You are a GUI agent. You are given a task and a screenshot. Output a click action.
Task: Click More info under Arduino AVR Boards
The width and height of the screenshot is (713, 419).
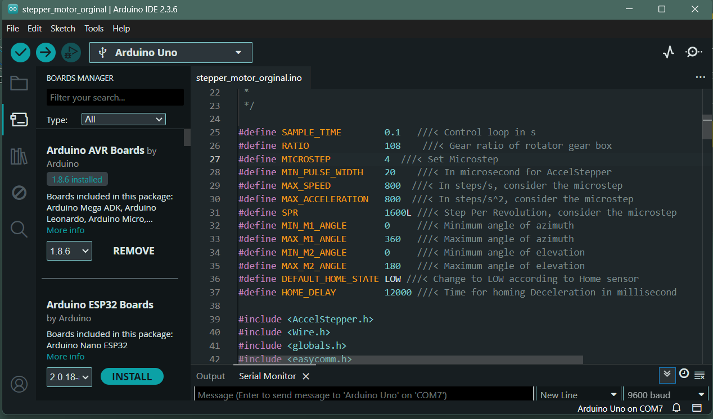(65, 230)
